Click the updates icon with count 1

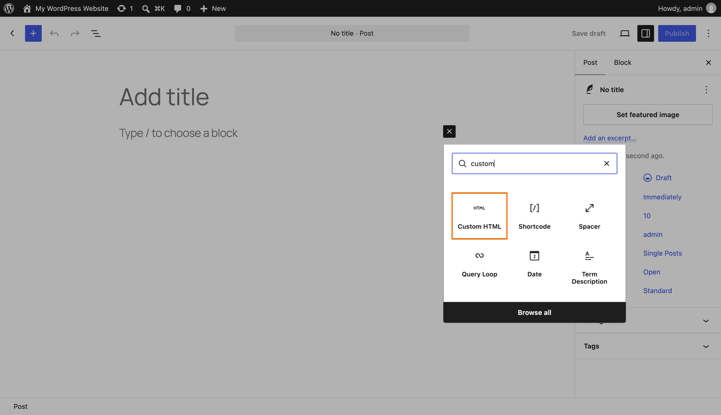click(125, 8)
